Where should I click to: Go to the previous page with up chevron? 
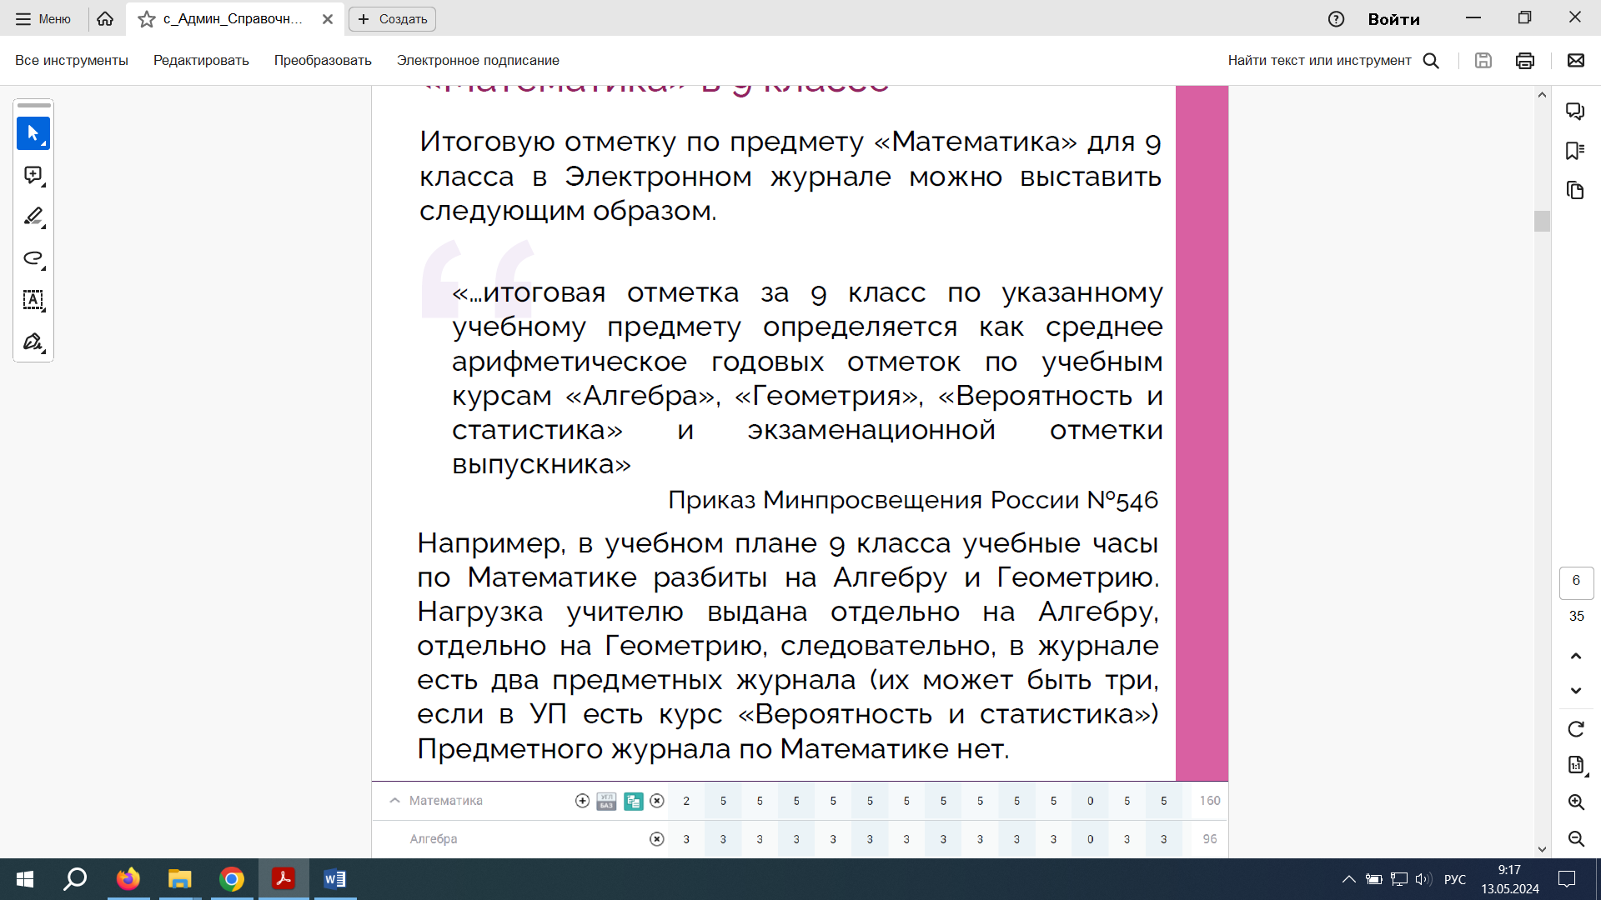click(1576, 657)
